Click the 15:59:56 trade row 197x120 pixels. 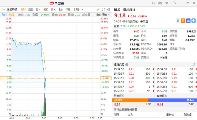134,69
